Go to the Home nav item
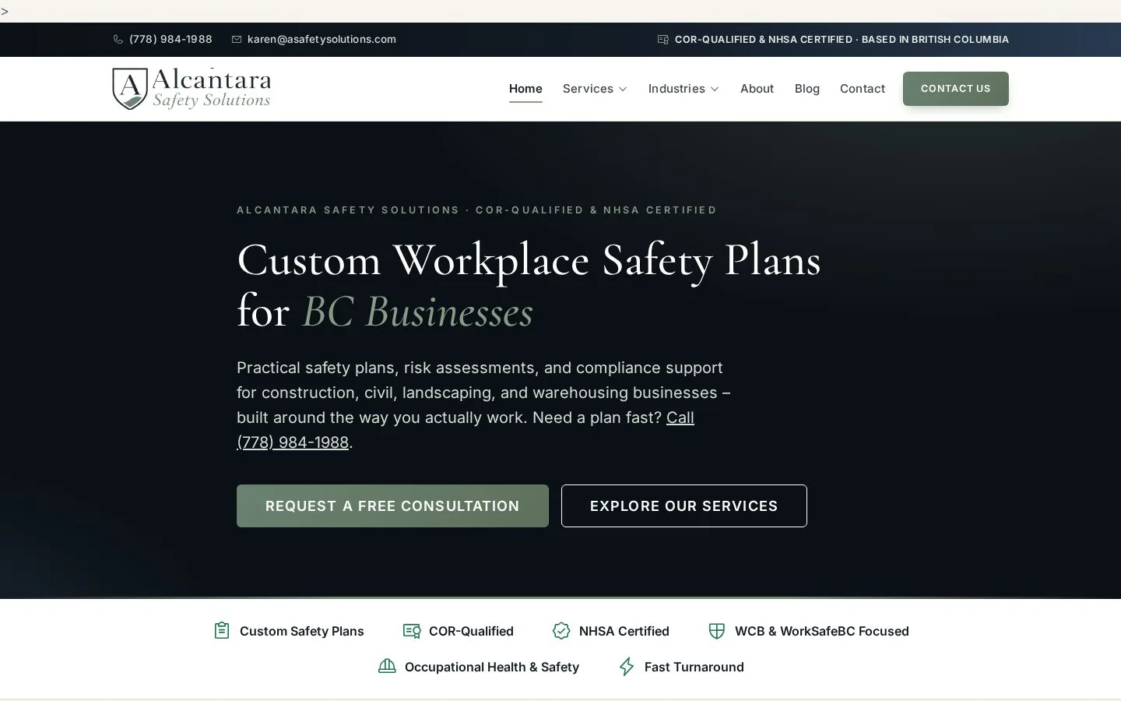This screenshot has height=701, width=1121. click(x=525, y=89)
